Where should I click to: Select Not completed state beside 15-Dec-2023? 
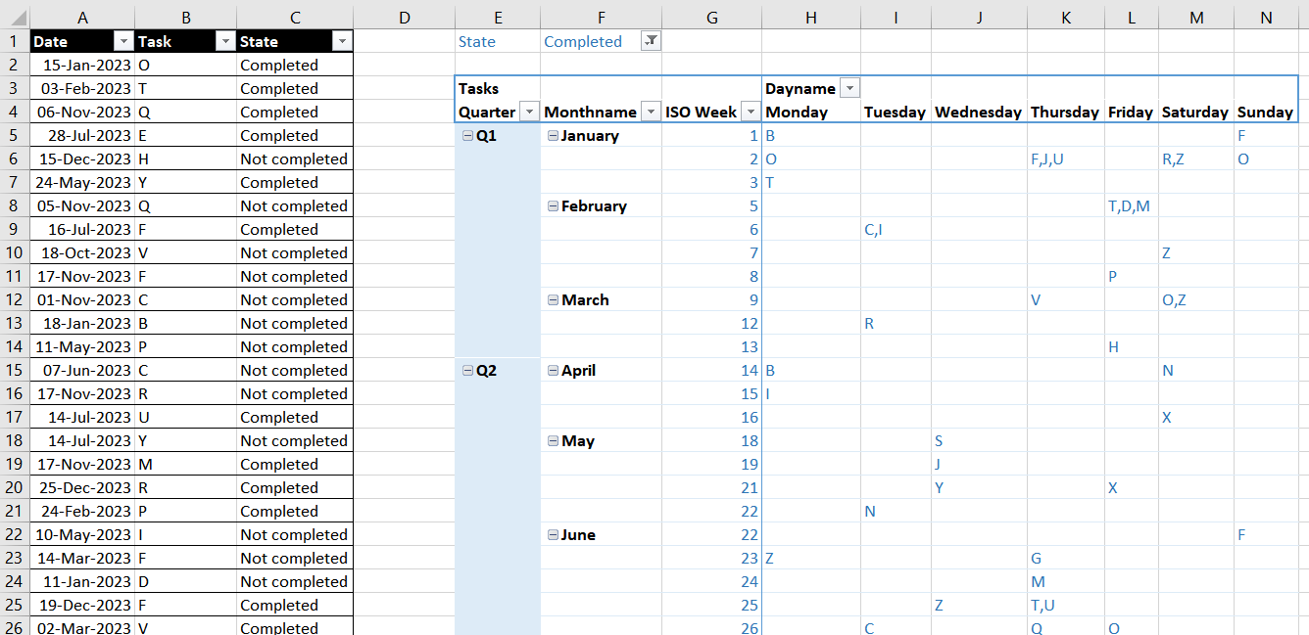pos(295,159)
